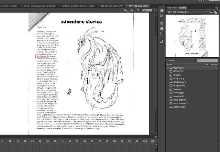Open the Edit Scene clapperboard menu
The image size is (220, 152).
126,10
